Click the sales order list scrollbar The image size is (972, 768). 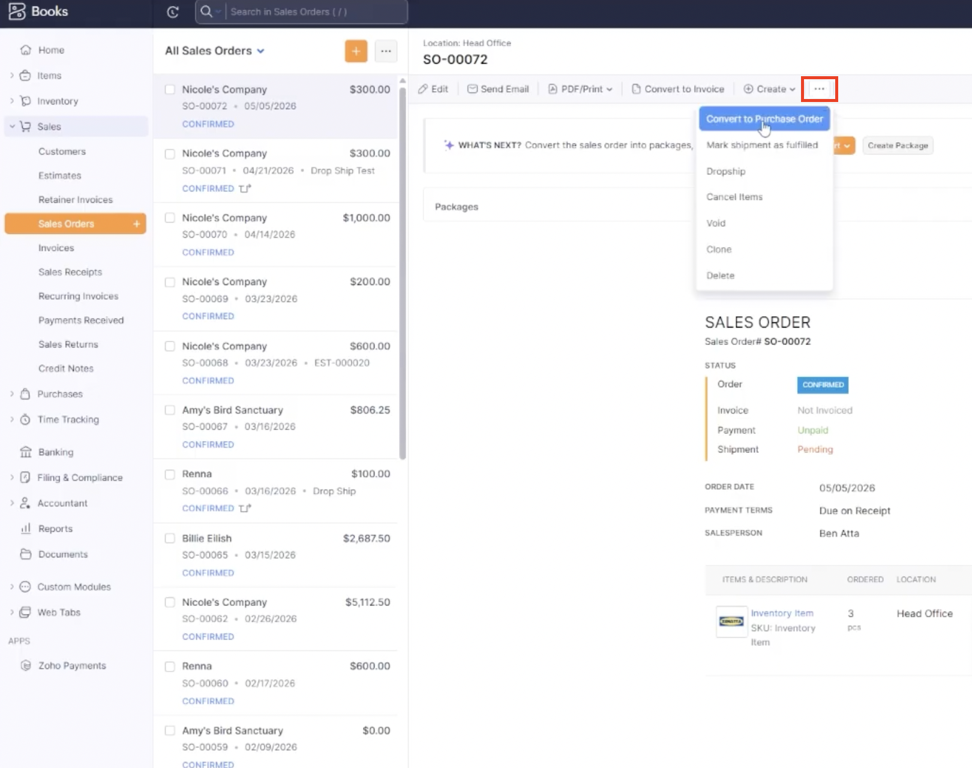tap(403, 273)
